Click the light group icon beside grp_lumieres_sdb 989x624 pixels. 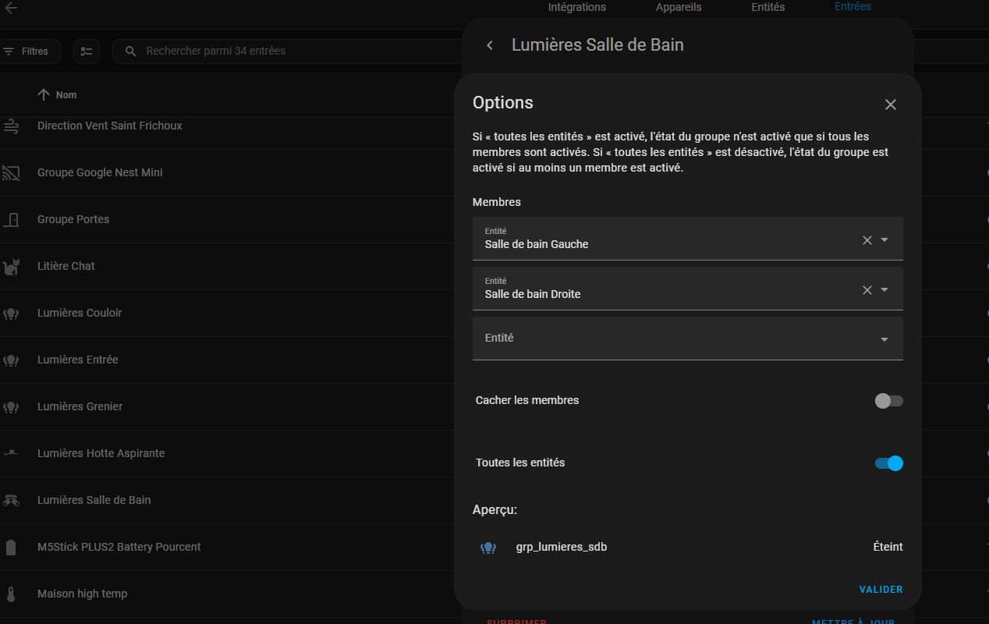(488, 548)
